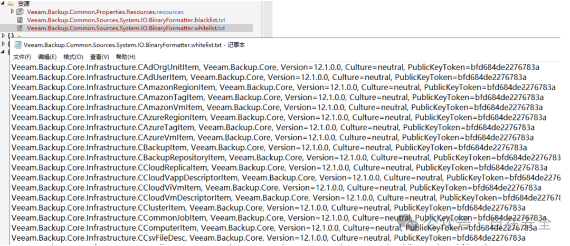The width and height of the screenshot is (570, 246).
Task: Click the Notepad window title whitelist.txt - 记事本
Action: pos(134,45)
